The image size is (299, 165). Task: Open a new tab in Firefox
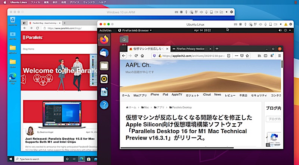[x=217, y=49]
